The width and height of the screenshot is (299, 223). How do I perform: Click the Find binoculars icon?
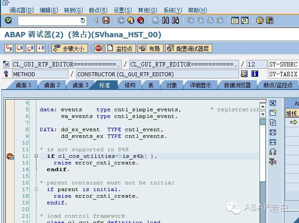(x=165, y=20)
